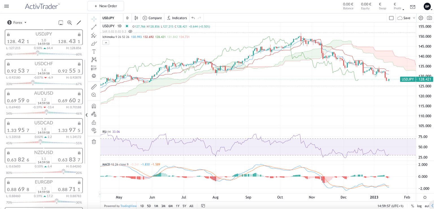Open the Forex category dropdown
This screenshot has height=209, width=434.
17,23
